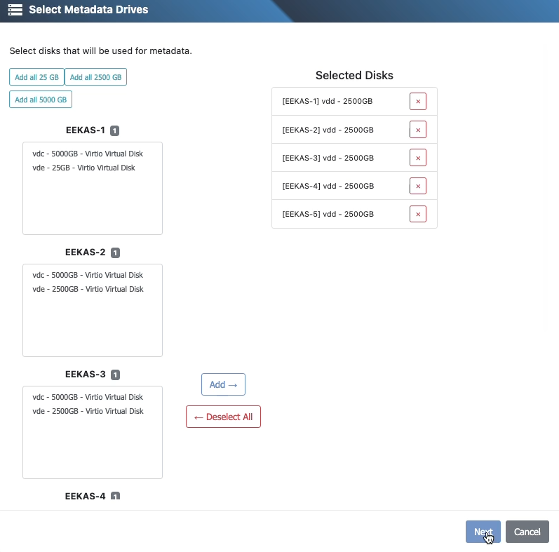Proceed with the Next button

pyautogui.click(x=483, y=532)
